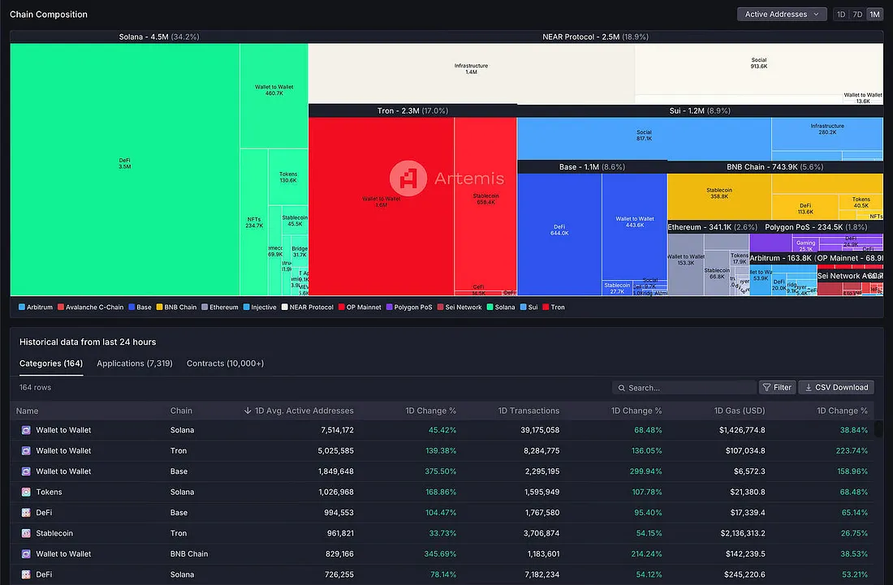The width and height of the screenshot is (893, 585).
Task: Select the 7D time range
Action: [857, 15]
